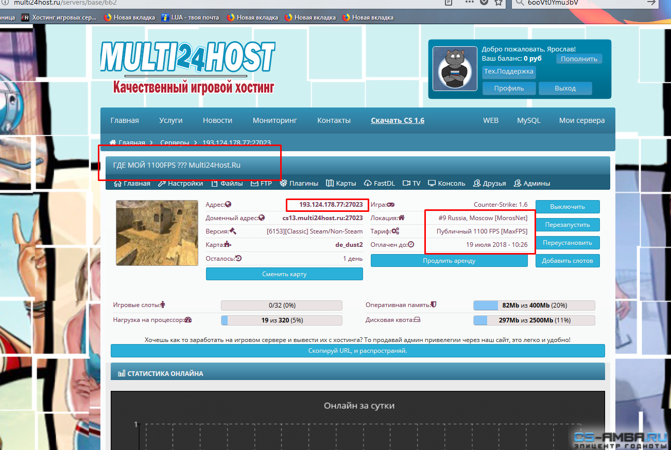Click the user avatar cat picture

point(455,68)
